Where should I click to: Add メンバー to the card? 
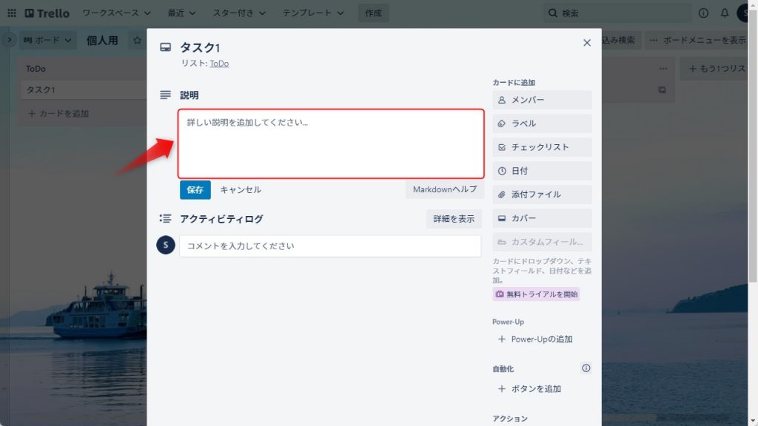tap(542, 100)
